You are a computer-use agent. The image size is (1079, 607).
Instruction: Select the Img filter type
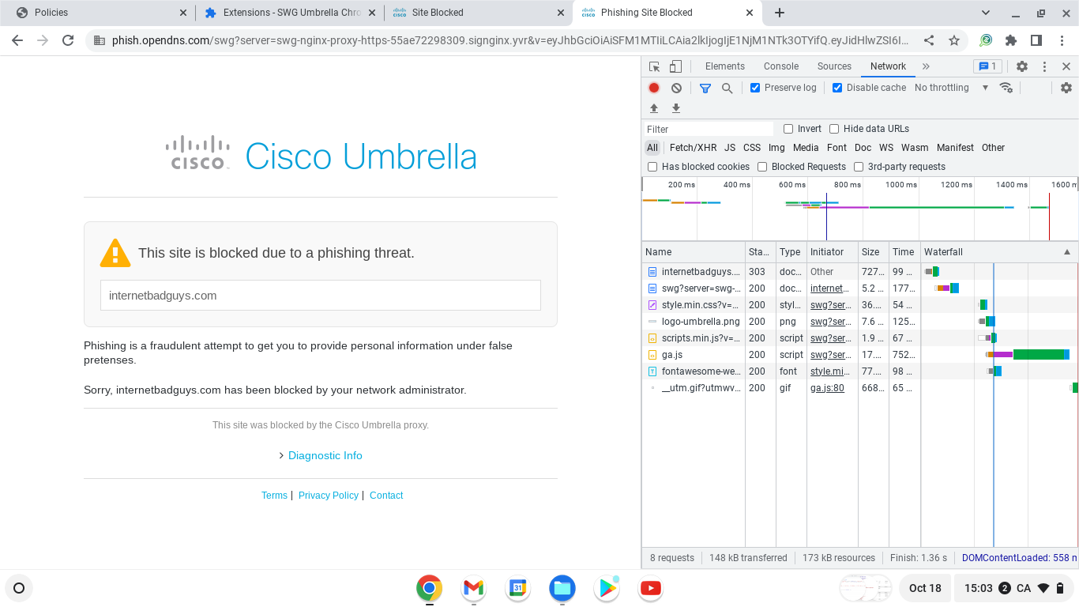click(x=776, y=148)
